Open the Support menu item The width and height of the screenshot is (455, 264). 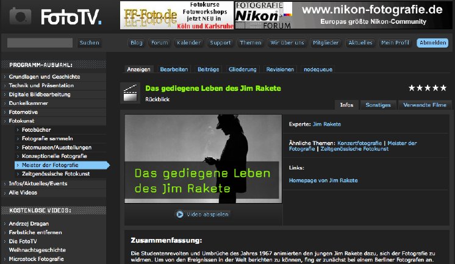[x=220, y=43]
